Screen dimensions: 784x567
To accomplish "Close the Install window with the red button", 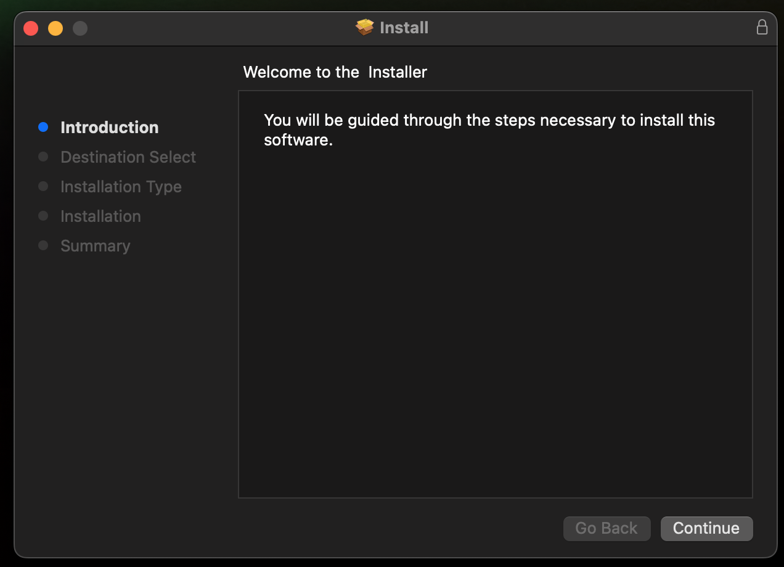I will click(31, 28).
